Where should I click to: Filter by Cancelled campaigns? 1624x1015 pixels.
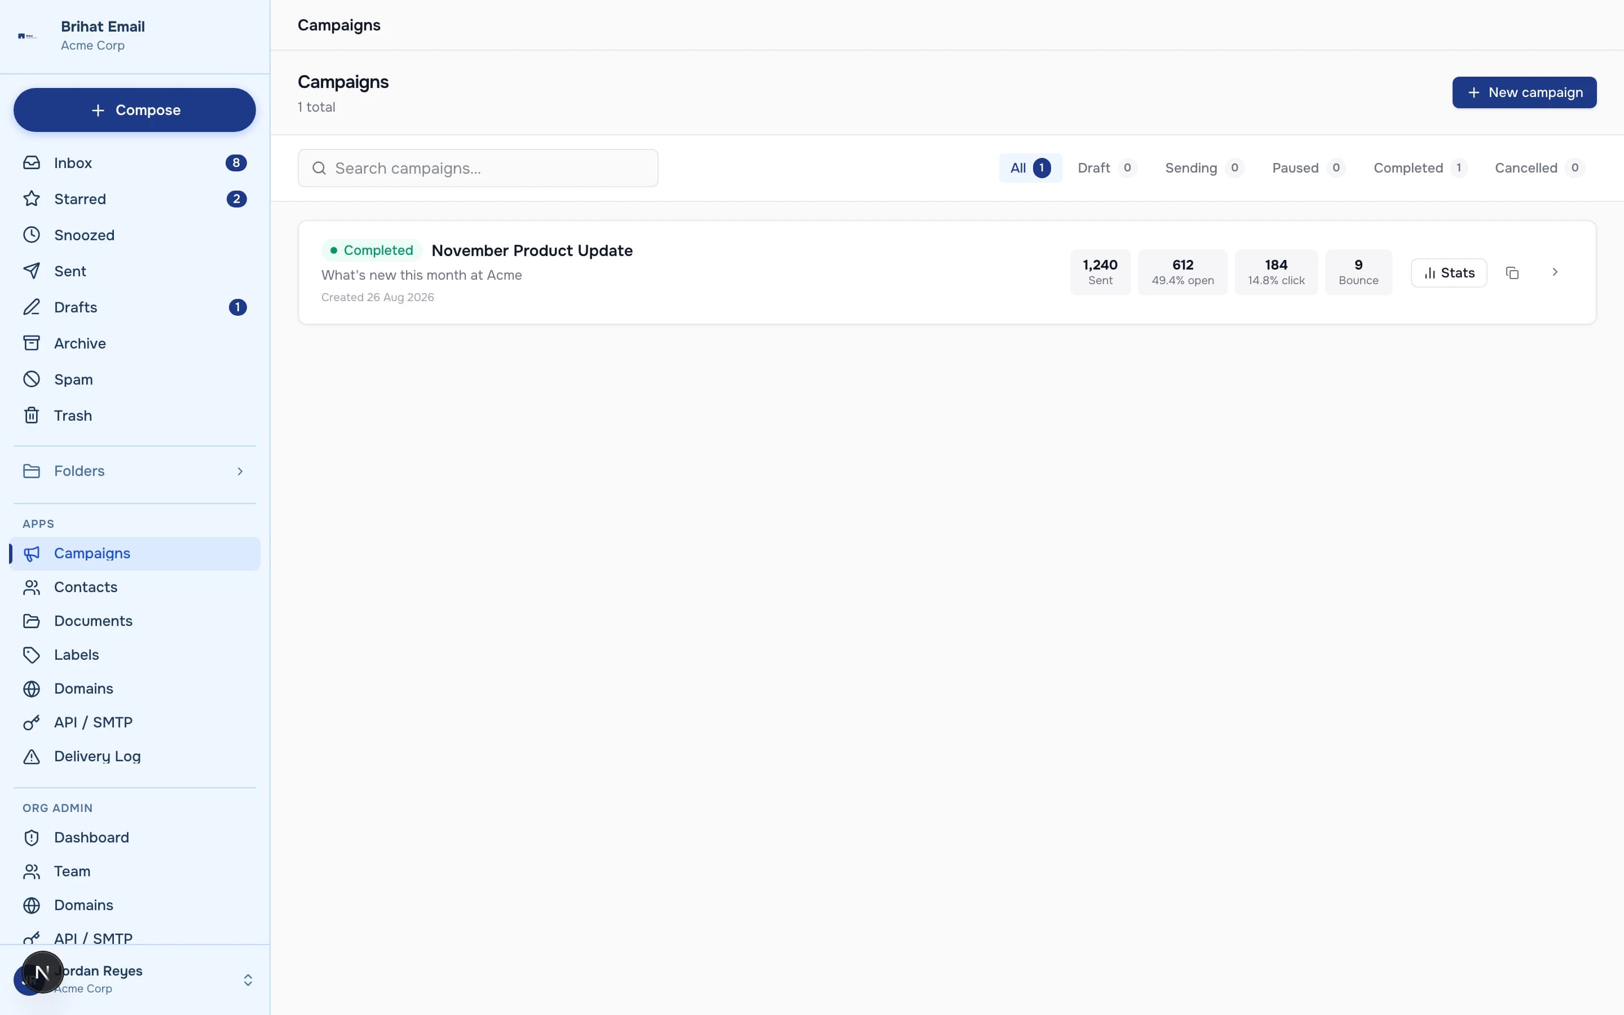coord(1539,168)
